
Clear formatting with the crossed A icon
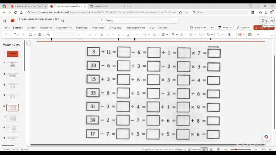pos(102,34)
